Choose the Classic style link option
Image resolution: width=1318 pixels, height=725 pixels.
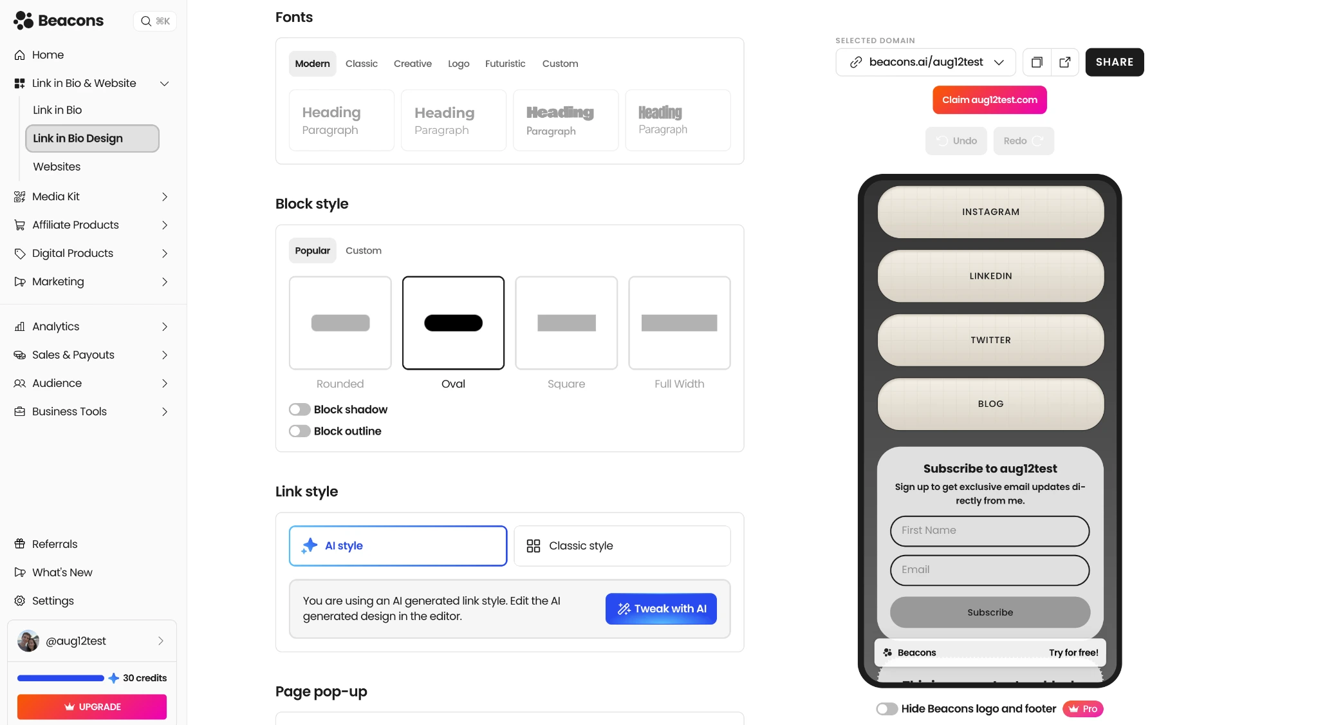[x=622, y=546]
